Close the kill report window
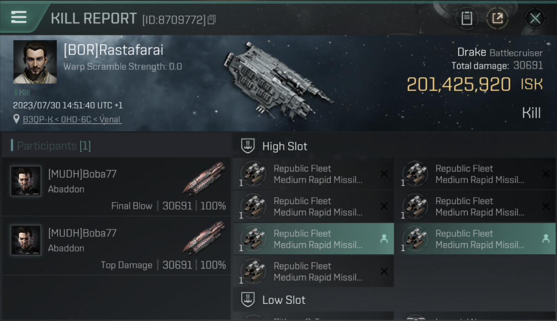557x321 pixels. [535, 18]
